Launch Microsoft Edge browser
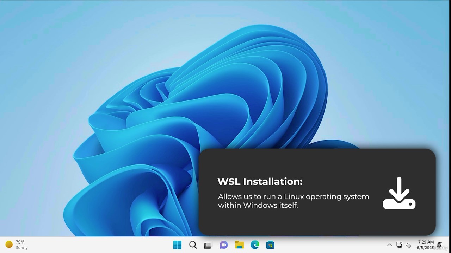 pyautogui.click(x=255, y=245)
